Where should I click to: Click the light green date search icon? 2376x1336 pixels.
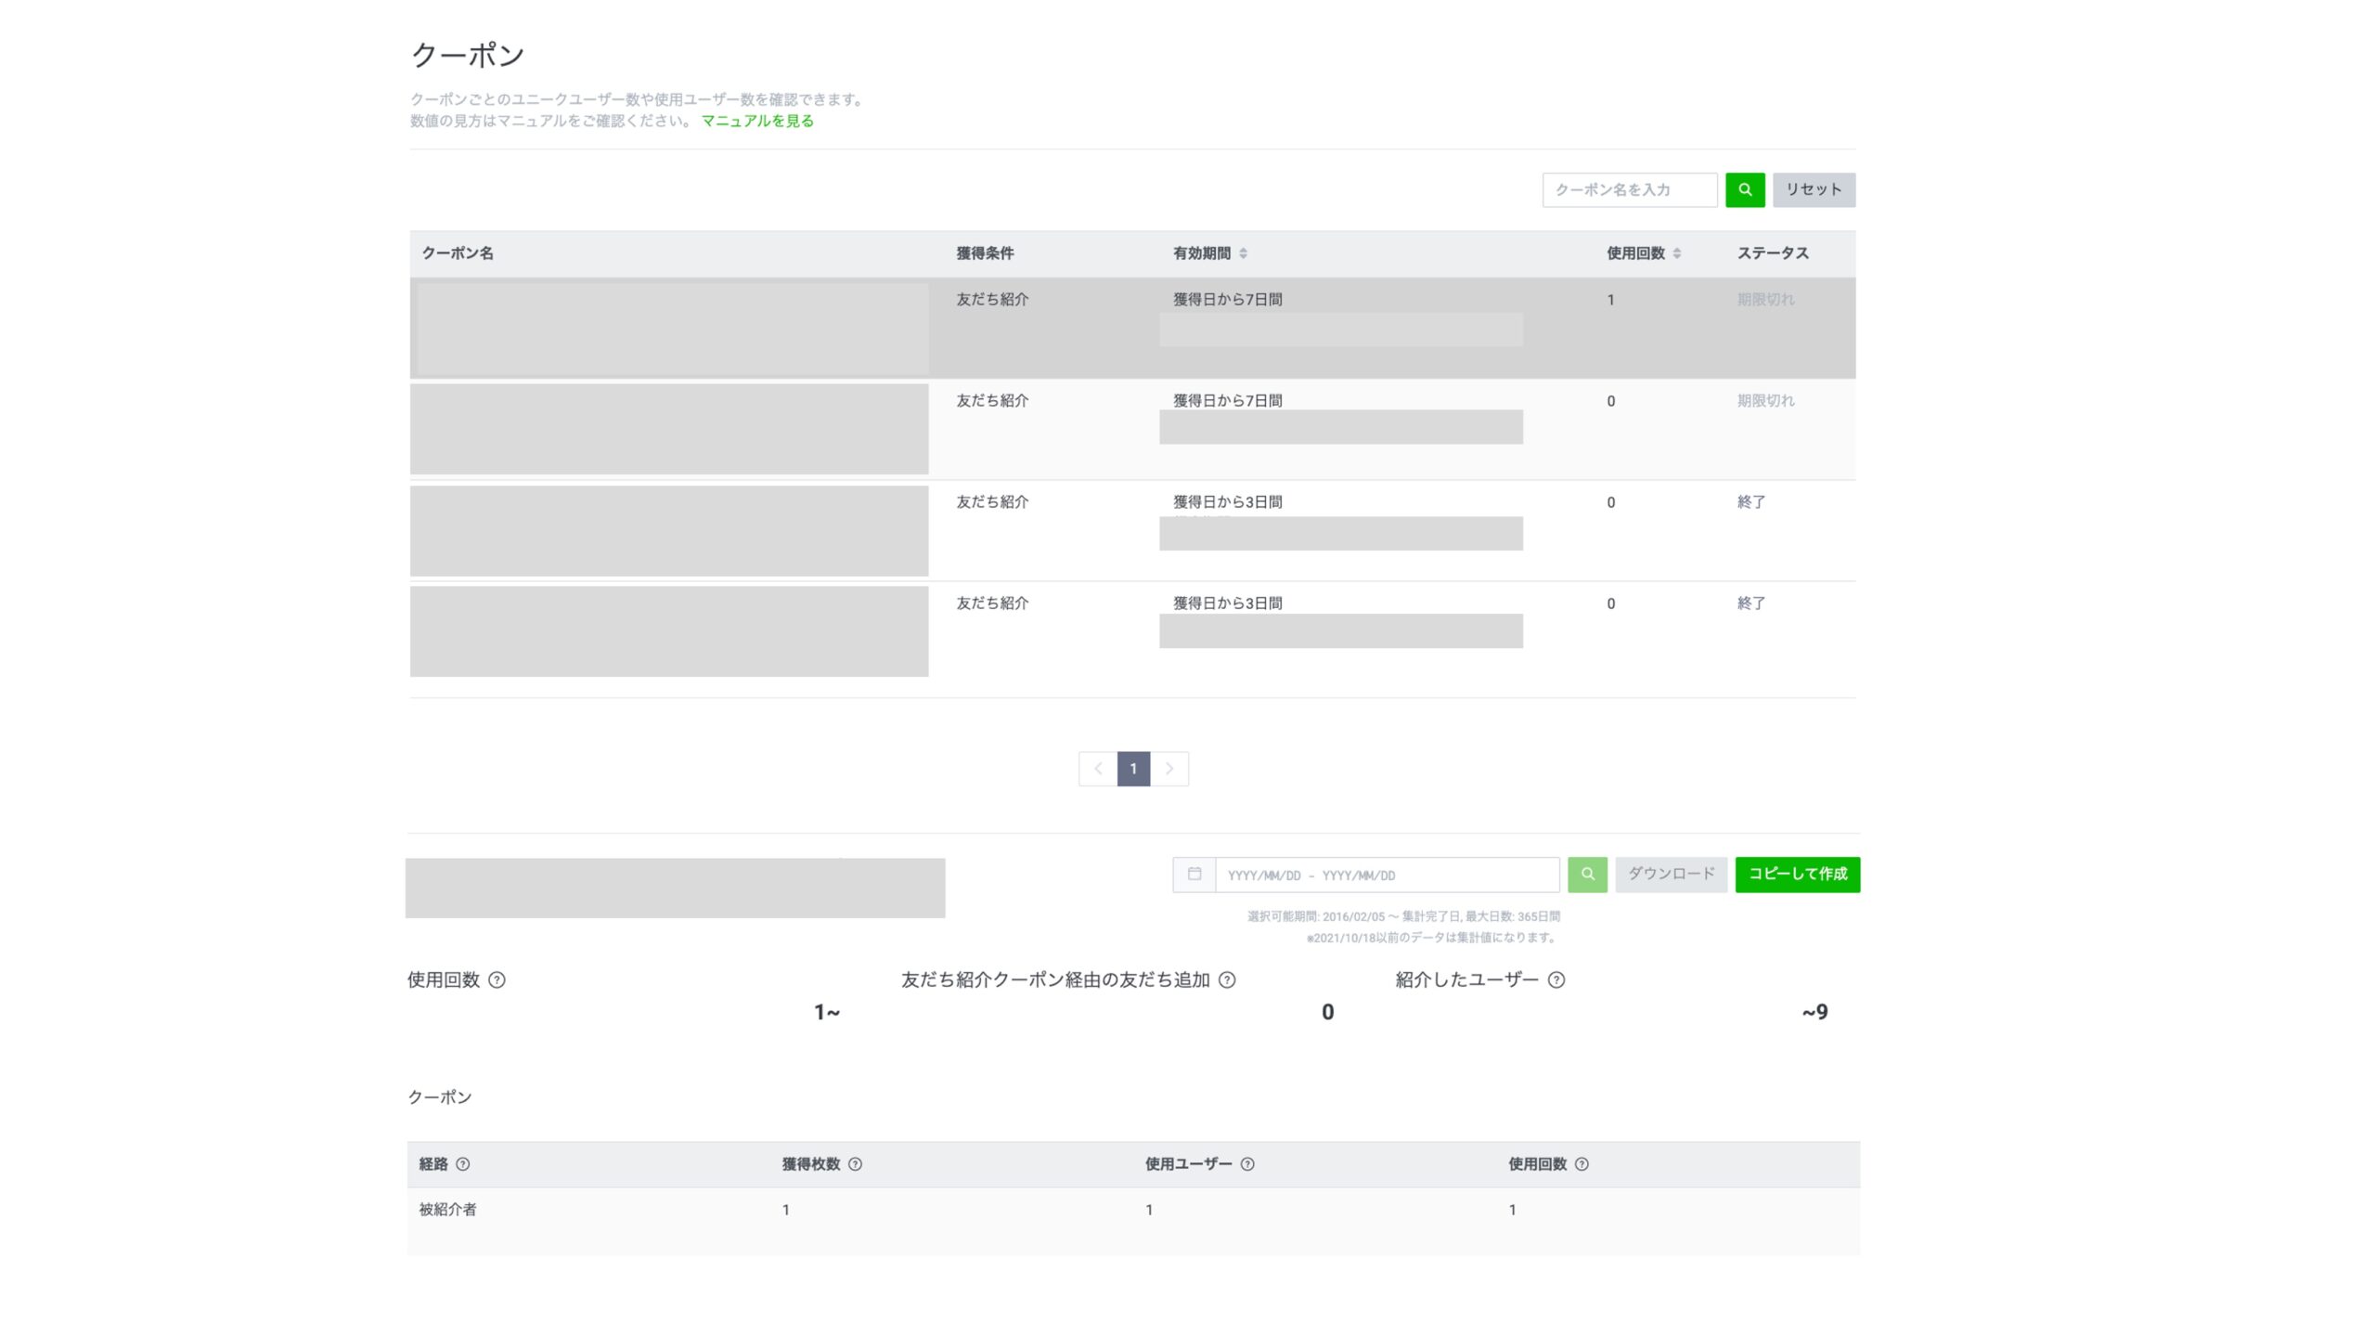[1587, 874]
